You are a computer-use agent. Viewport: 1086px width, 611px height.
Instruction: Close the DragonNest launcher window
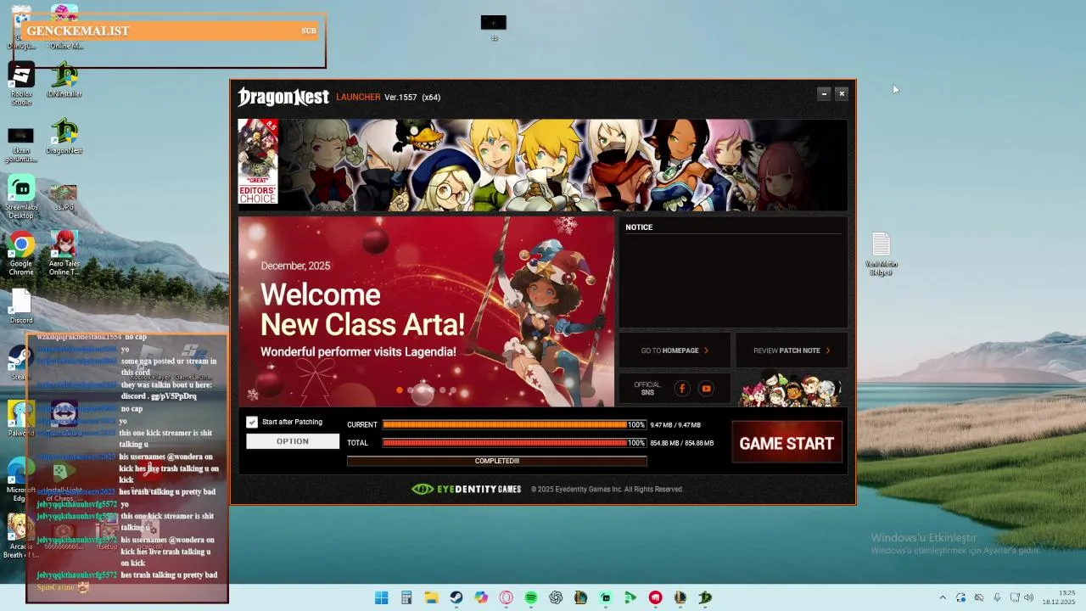842,94
